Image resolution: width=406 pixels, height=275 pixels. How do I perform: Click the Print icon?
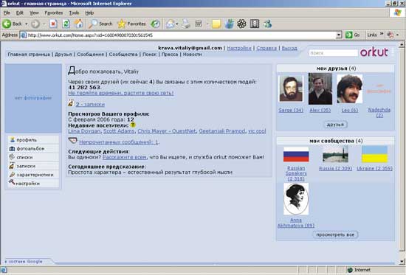tap(185, 24)
